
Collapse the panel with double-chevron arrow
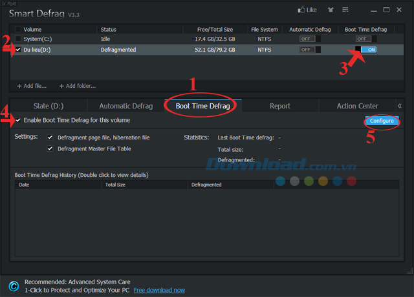(x=400, y=106)
